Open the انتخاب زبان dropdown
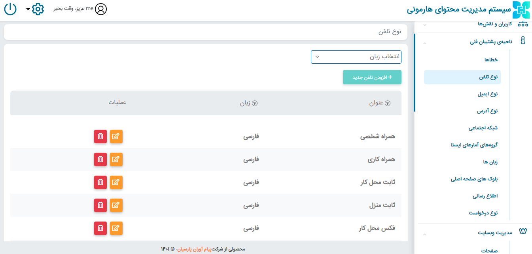This screenshot has width=532, height=254. [356, 57]
